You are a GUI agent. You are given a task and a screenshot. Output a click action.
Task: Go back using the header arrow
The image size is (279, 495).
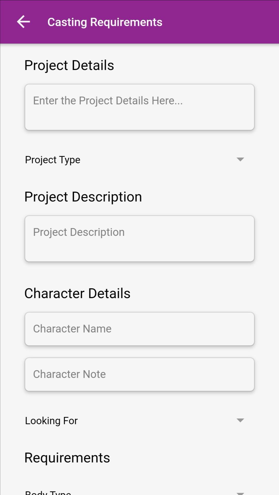click(24, 22)
